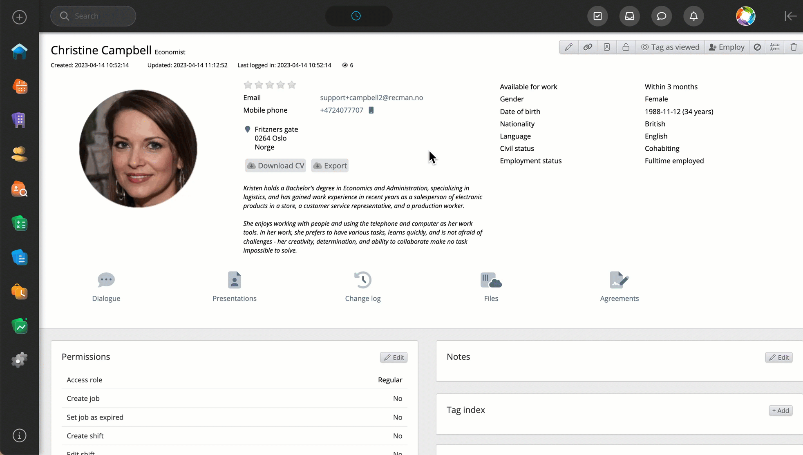Click the orange calendar sidebar icon
The width and height of the screenshot is (803, 455).
point(19,87)
